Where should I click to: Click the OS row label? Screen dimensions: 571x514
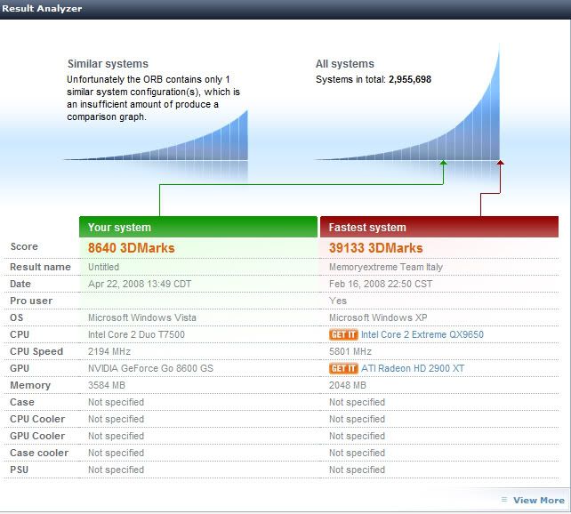coord(16,317)
